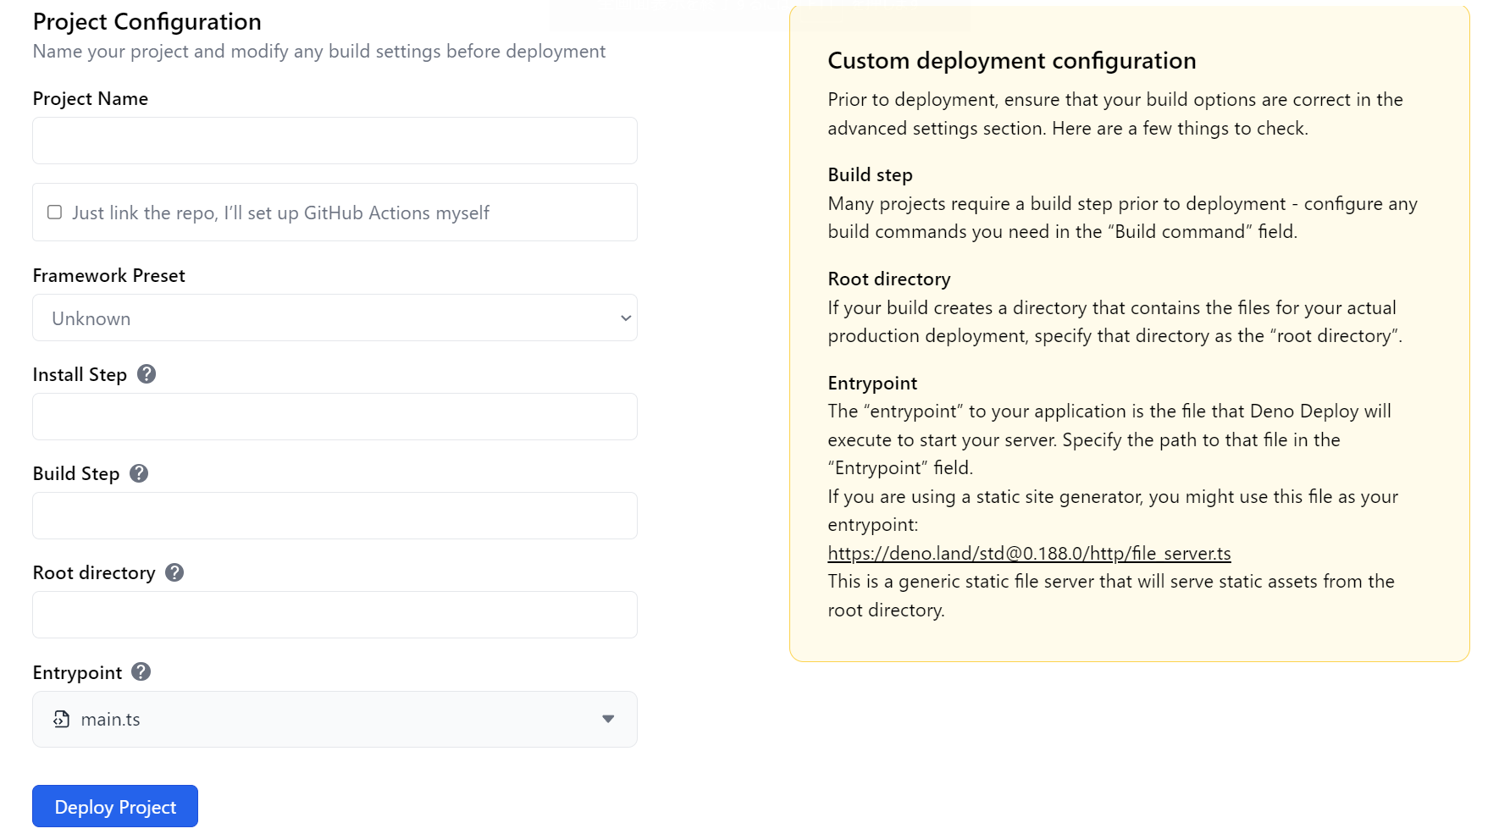This screenshot has width=1499, height=834.
Task: Click the Project Configuration title
Action: pyautogui.click(x=147, y=21)
